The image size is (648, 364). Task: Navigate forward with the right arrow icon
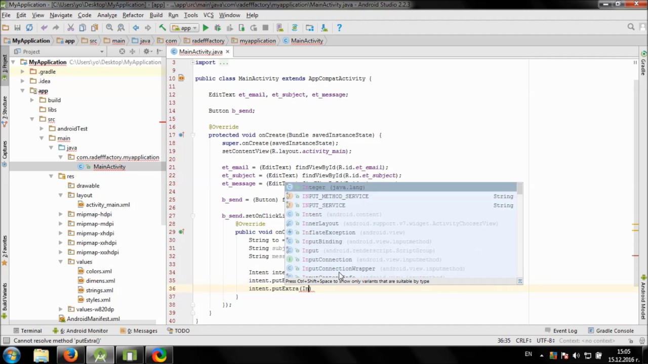pos(148,28)
